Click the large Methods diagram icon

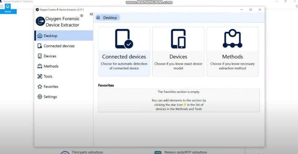coord(233,38)
